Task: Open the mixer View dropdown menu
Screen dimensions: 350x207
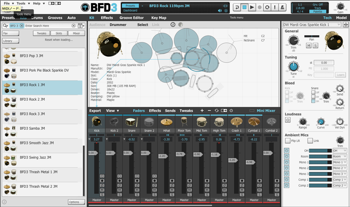Action: [112, 111]
